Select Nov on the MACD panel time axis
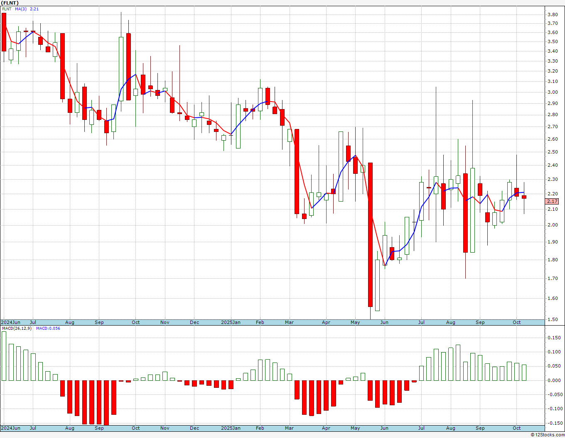565x438 pixels. click(165, 428)
